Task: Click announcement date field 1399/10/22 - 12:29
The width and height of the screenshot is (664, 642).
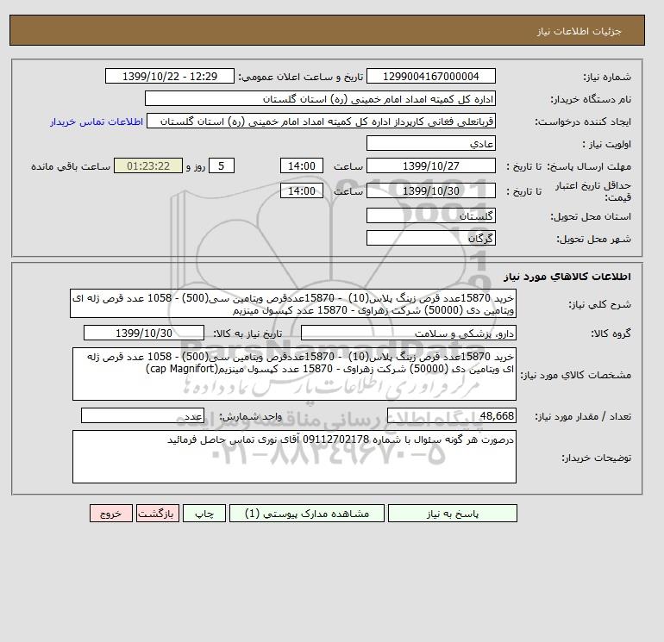Action: click(169, 76)
